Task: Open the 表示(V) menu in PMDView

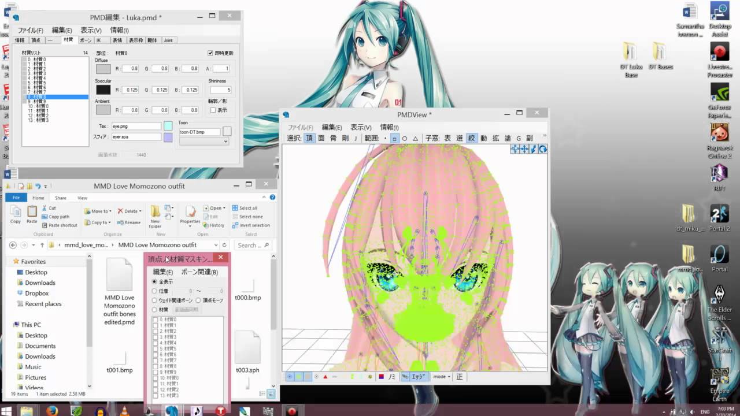Action: [x=361, y=127]
